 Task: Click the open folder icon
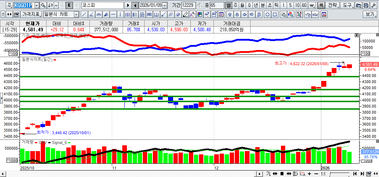[358, 5]
